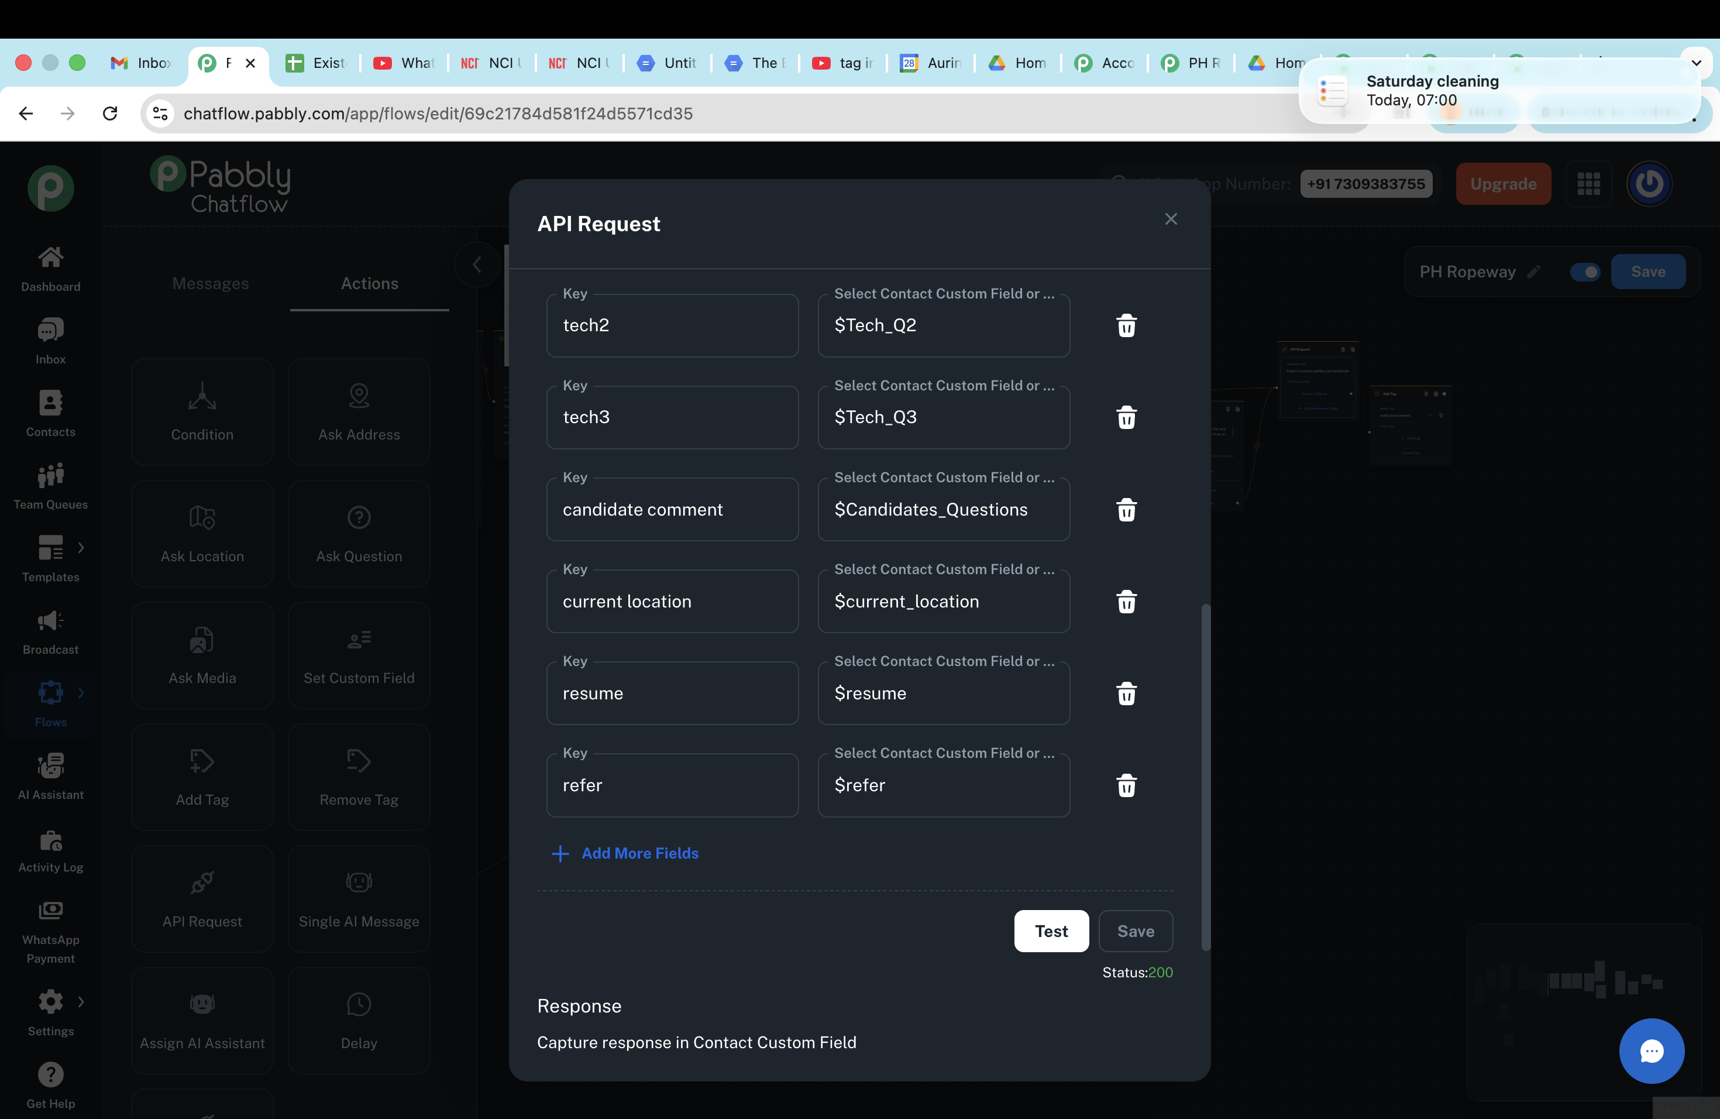Open the $Tech_Q2 custom field selector
This screenshot has height=1119, width=1720.
point(944,325)
